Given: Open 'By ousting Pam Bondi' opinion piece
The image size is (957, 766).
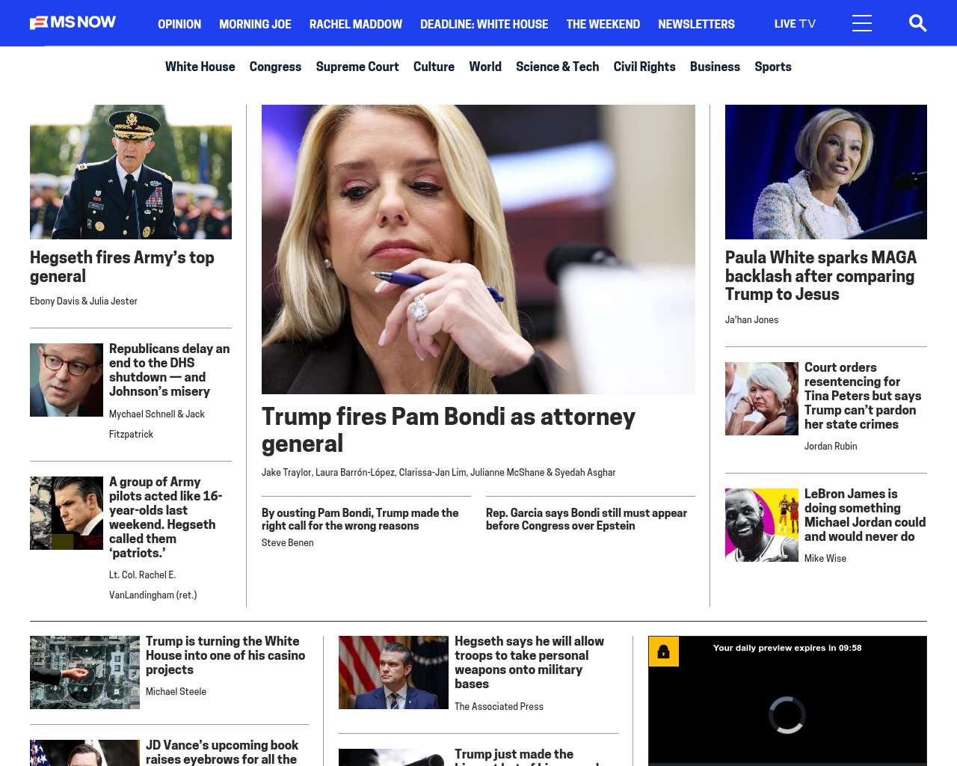Looking at the screenshot, I should tap(360, 519).
